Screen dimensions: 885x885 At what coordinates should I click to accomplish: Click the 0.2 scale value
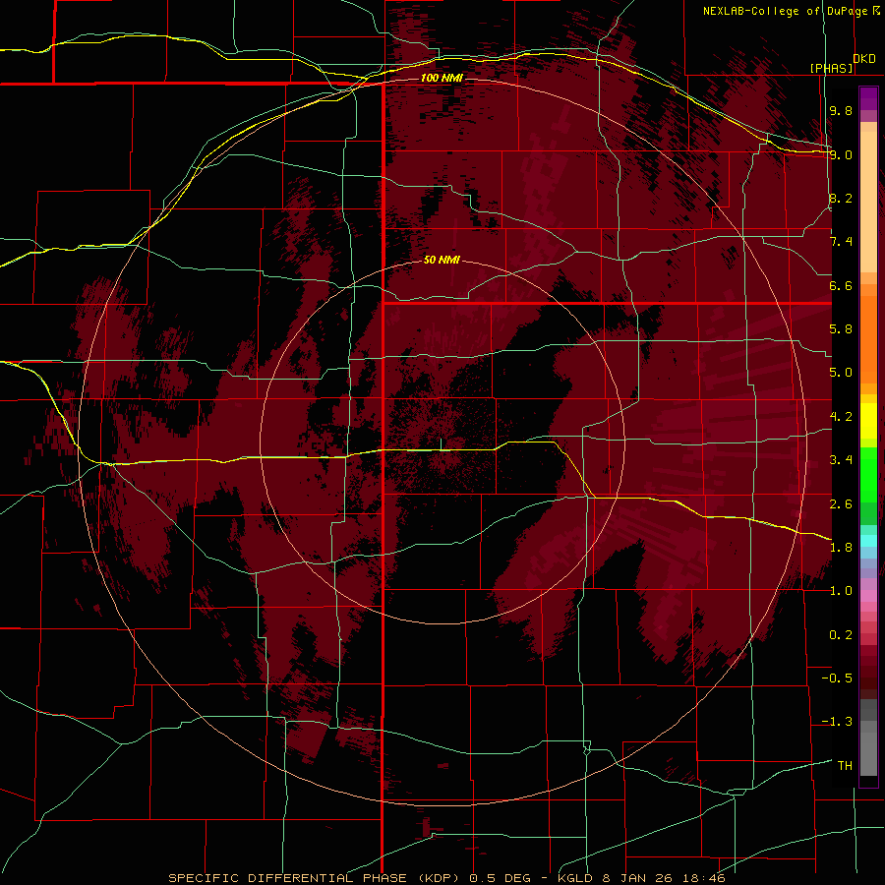[841, 635]
